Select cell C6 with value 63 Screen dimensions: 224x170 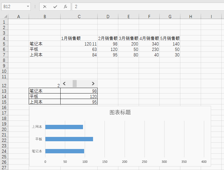(x=79, y=49)
